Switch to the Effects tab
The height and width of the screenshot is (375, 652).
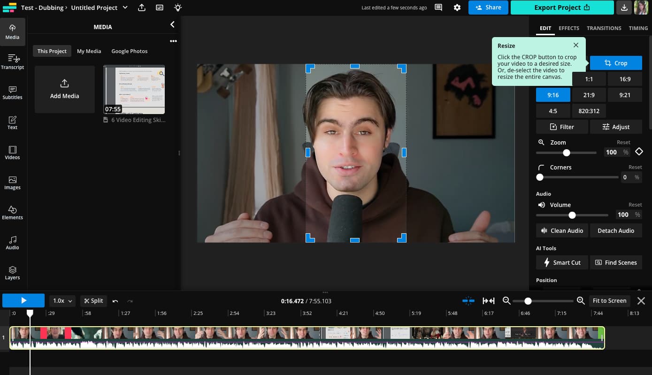click(569, 28)
